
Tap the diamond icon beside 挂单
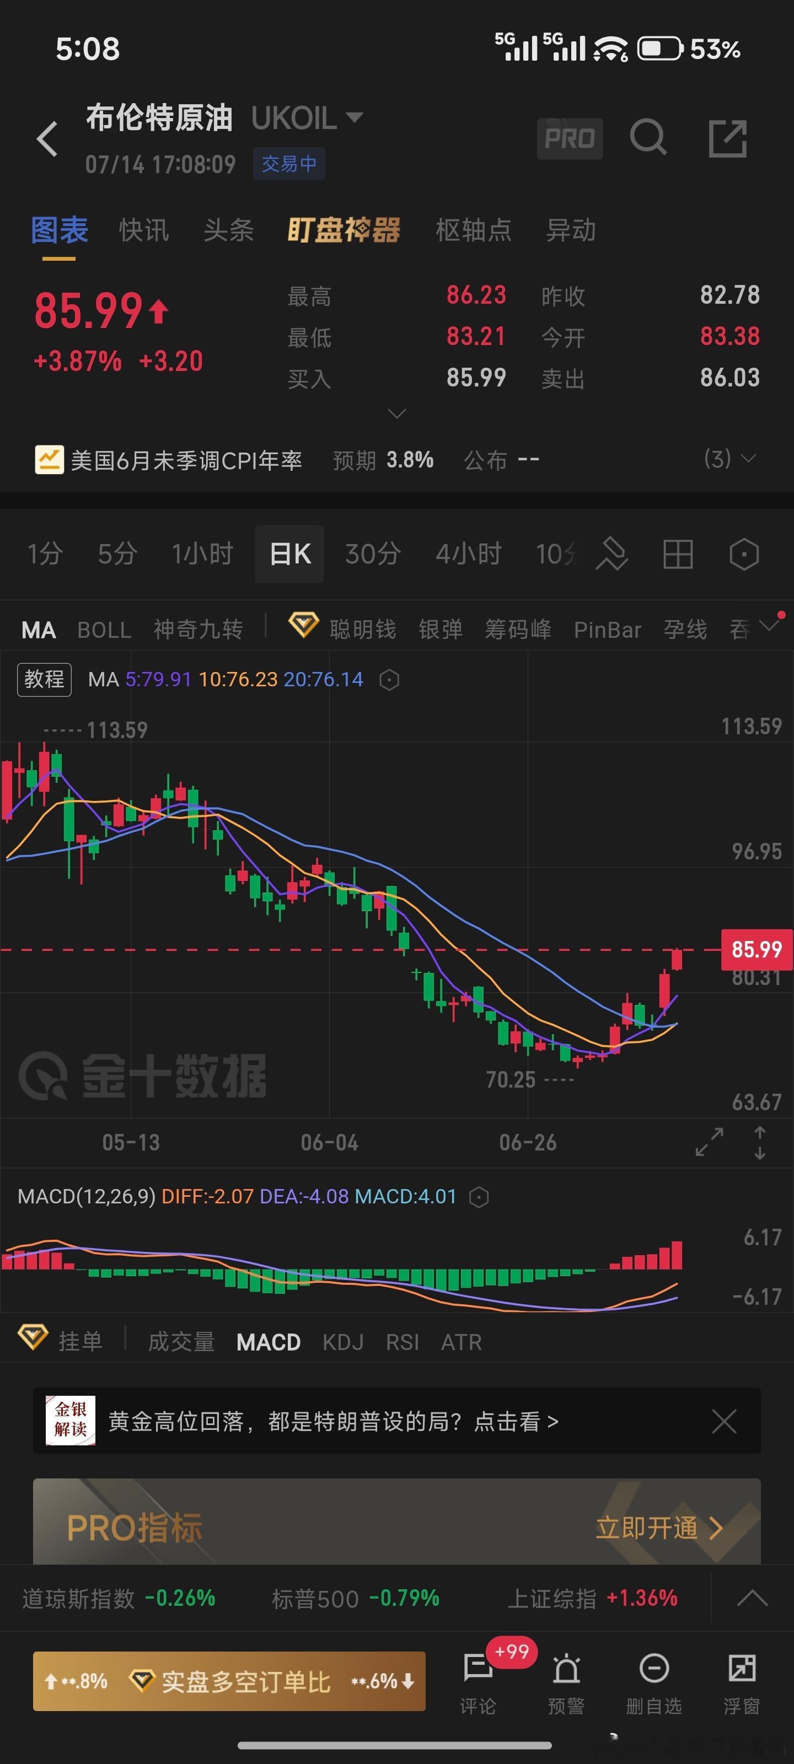[32, 1337]
